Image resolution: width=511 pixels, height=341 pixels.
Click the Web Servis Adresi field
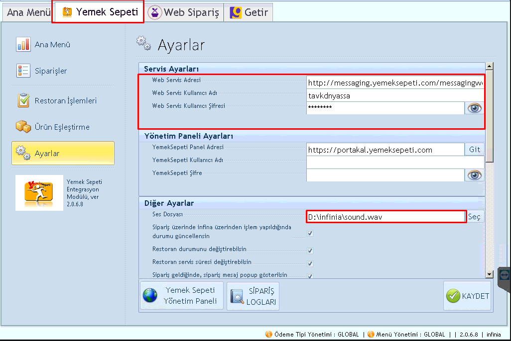point(395,83)
